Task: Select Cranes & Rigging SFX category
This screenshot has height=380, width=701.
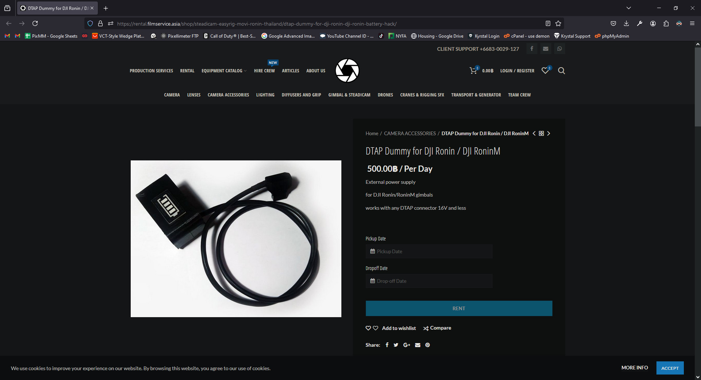Action: tap(422, 95)
